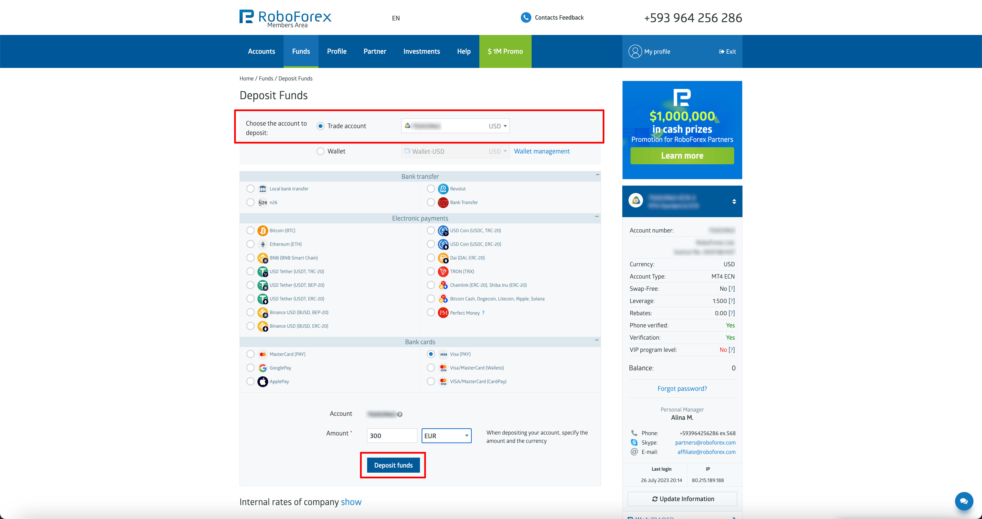Image resolution: width=982 pixels, height=519 pixels.
Task: Select Visa (PAY) radio button
Action: click(431, 354)
